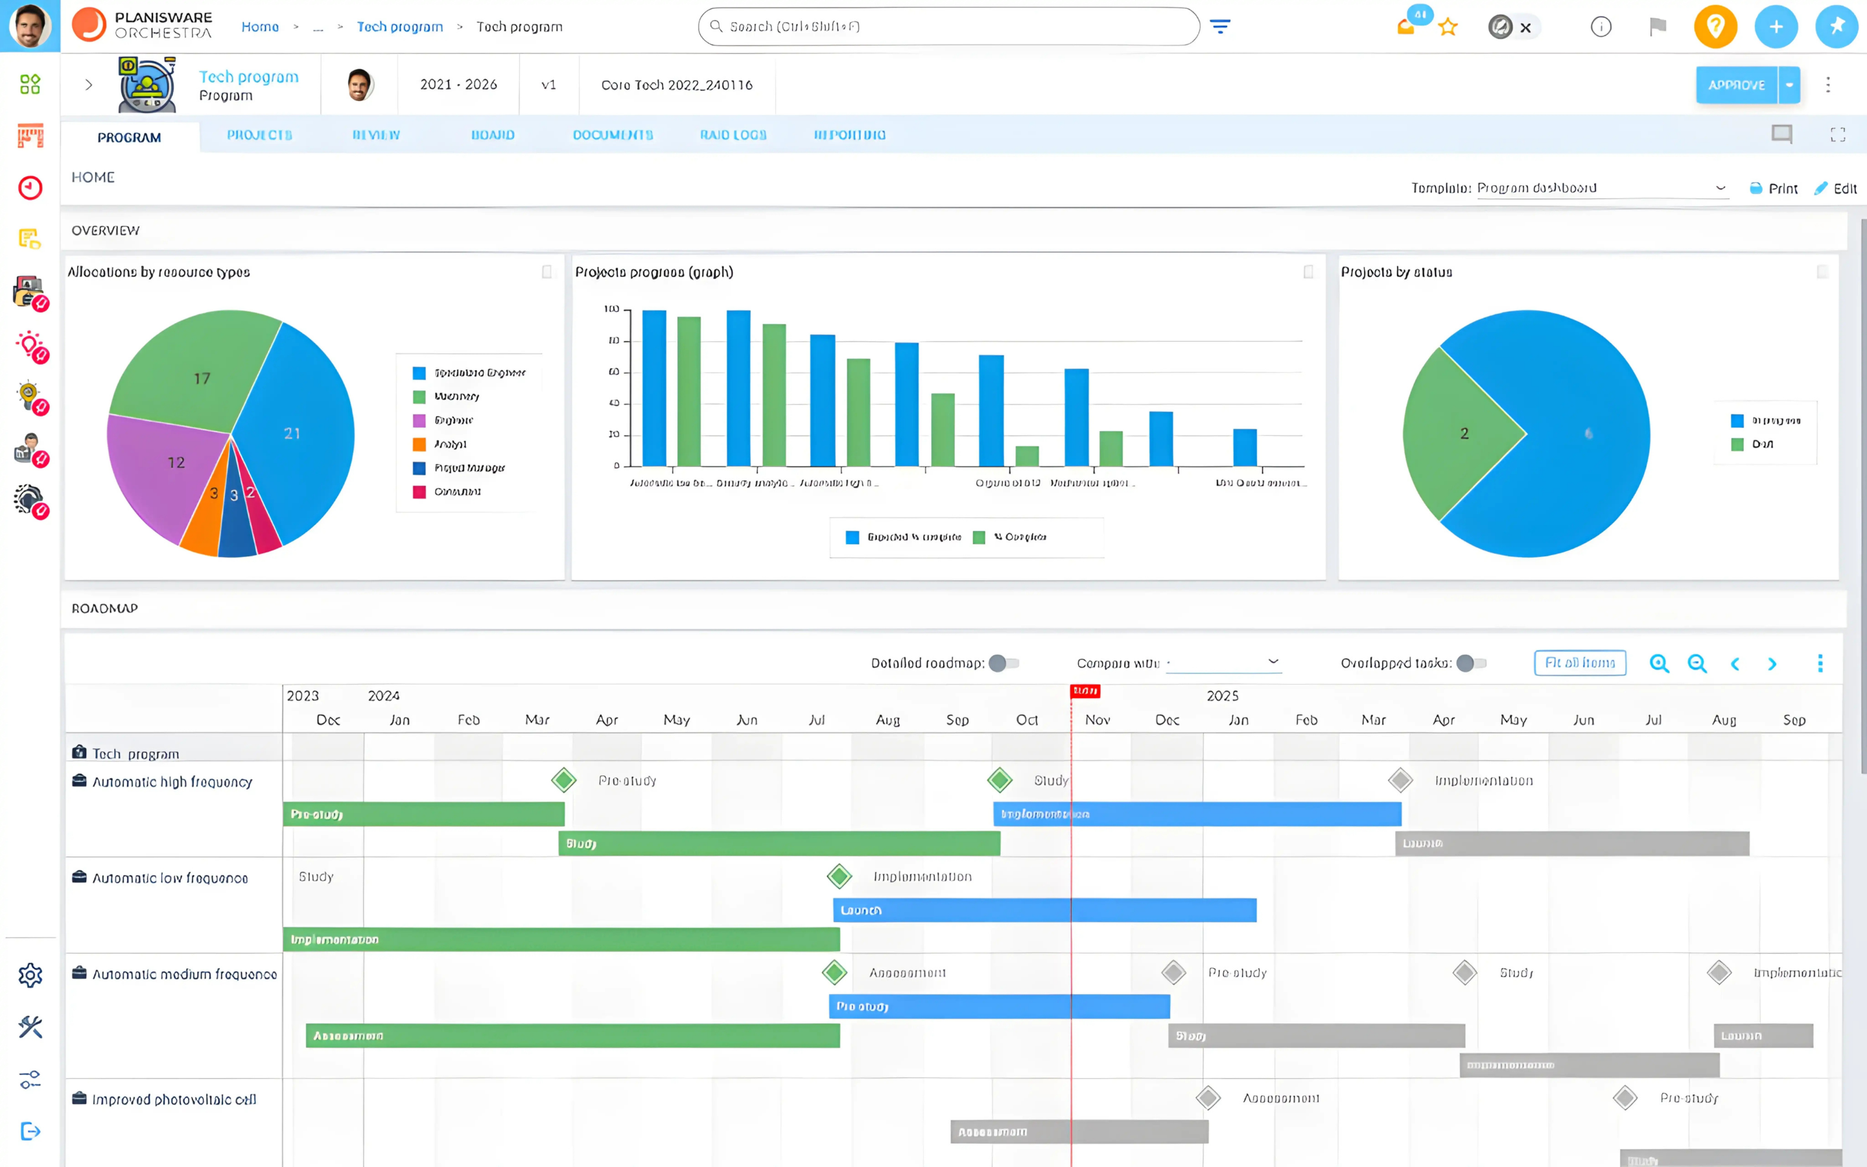This screenshot has height=1167, width=1867.
Task: Open the timesheet clock icon in sidebar
Action: 30,187
